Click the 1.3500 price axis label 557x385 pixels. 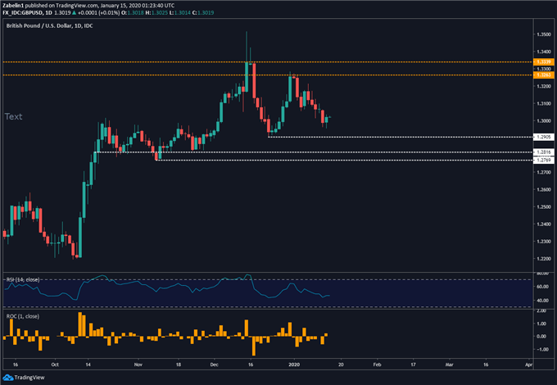[544, 34]
